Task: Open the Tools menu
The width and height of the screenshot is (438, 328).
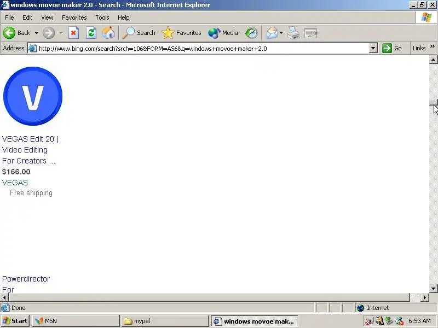Action: (102, 17)
